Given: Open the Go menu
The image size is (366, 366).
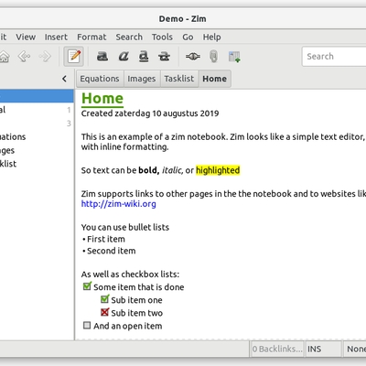Looking at the screenshot, I should point(188,37).
